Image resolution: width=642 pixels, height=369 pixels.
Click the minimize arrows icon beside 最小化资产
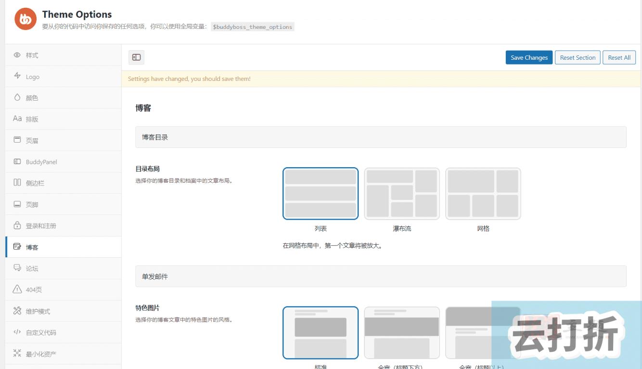[17, 354]
